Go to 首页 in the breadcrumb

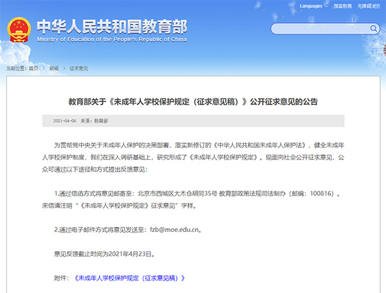[33, 68]
